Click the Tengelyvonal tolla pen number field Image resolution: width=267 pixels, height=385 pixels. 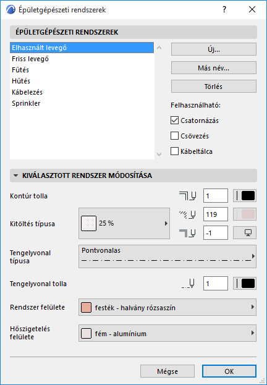[216, 284]
